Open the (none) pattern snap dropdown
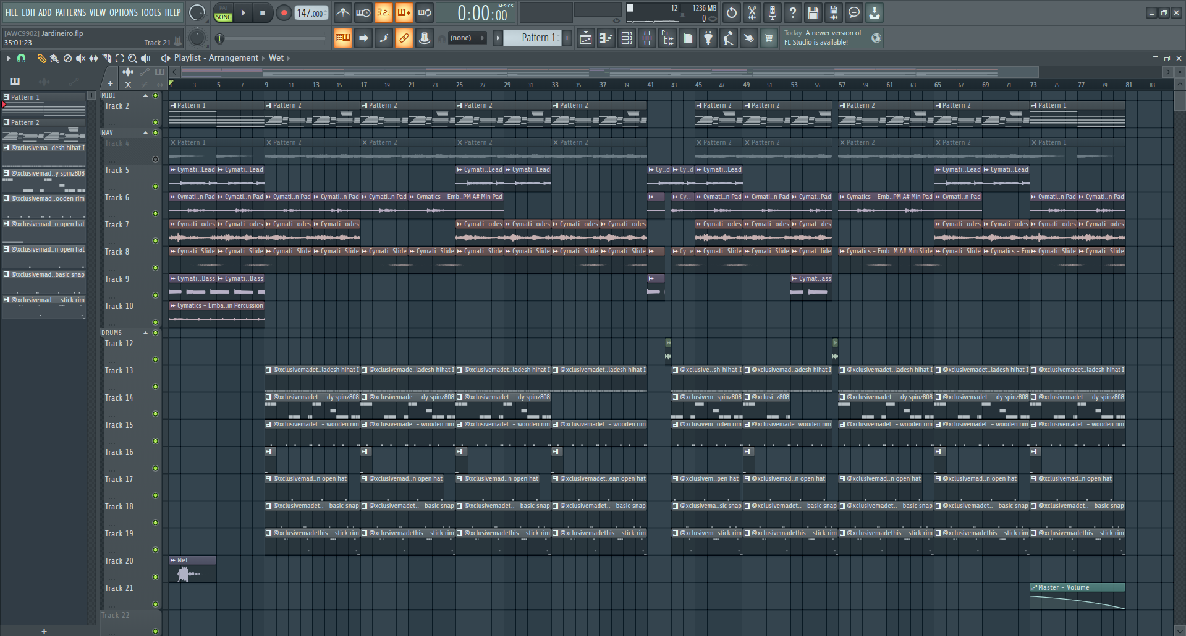The image size is (1186, 636). pyautogui.click(x=467, y=38)
